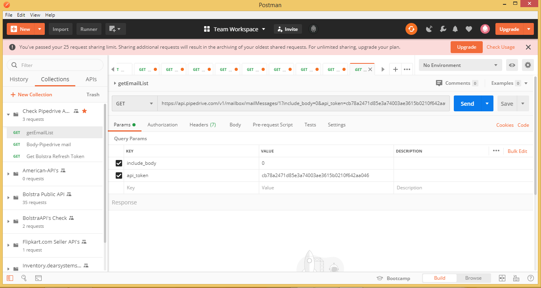
Task: Open the Postman console
Action: coord(38,278)
